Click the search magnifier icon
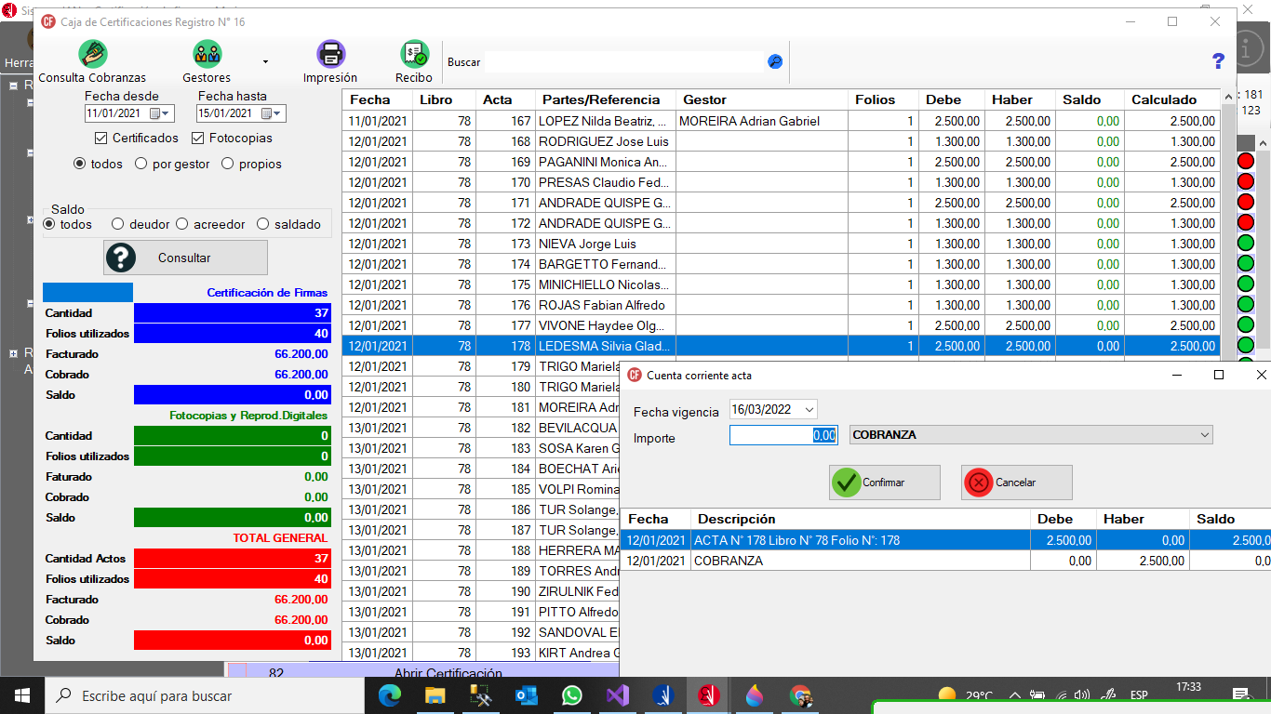 tap(774, 62)
